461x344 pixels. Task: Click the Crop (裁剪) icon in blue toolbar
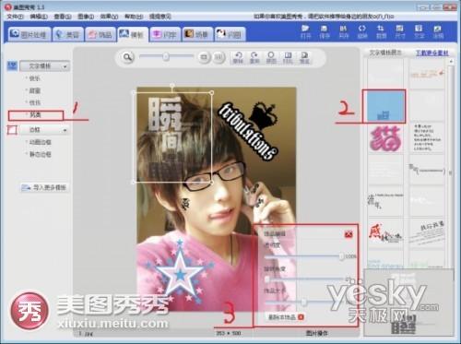(381, 32)
